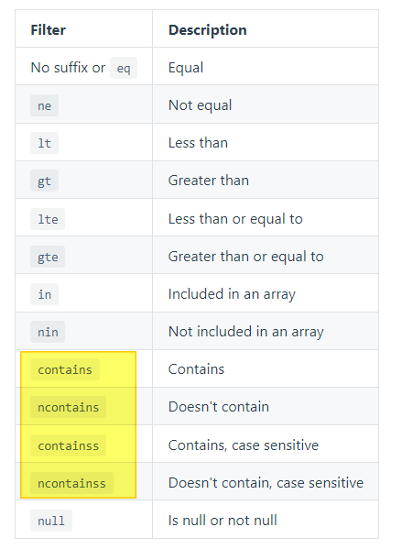The width and height of the screenshot is (402, 549).
Task: Select the 'nin' filter code
Action: click(x=48, y=332)
